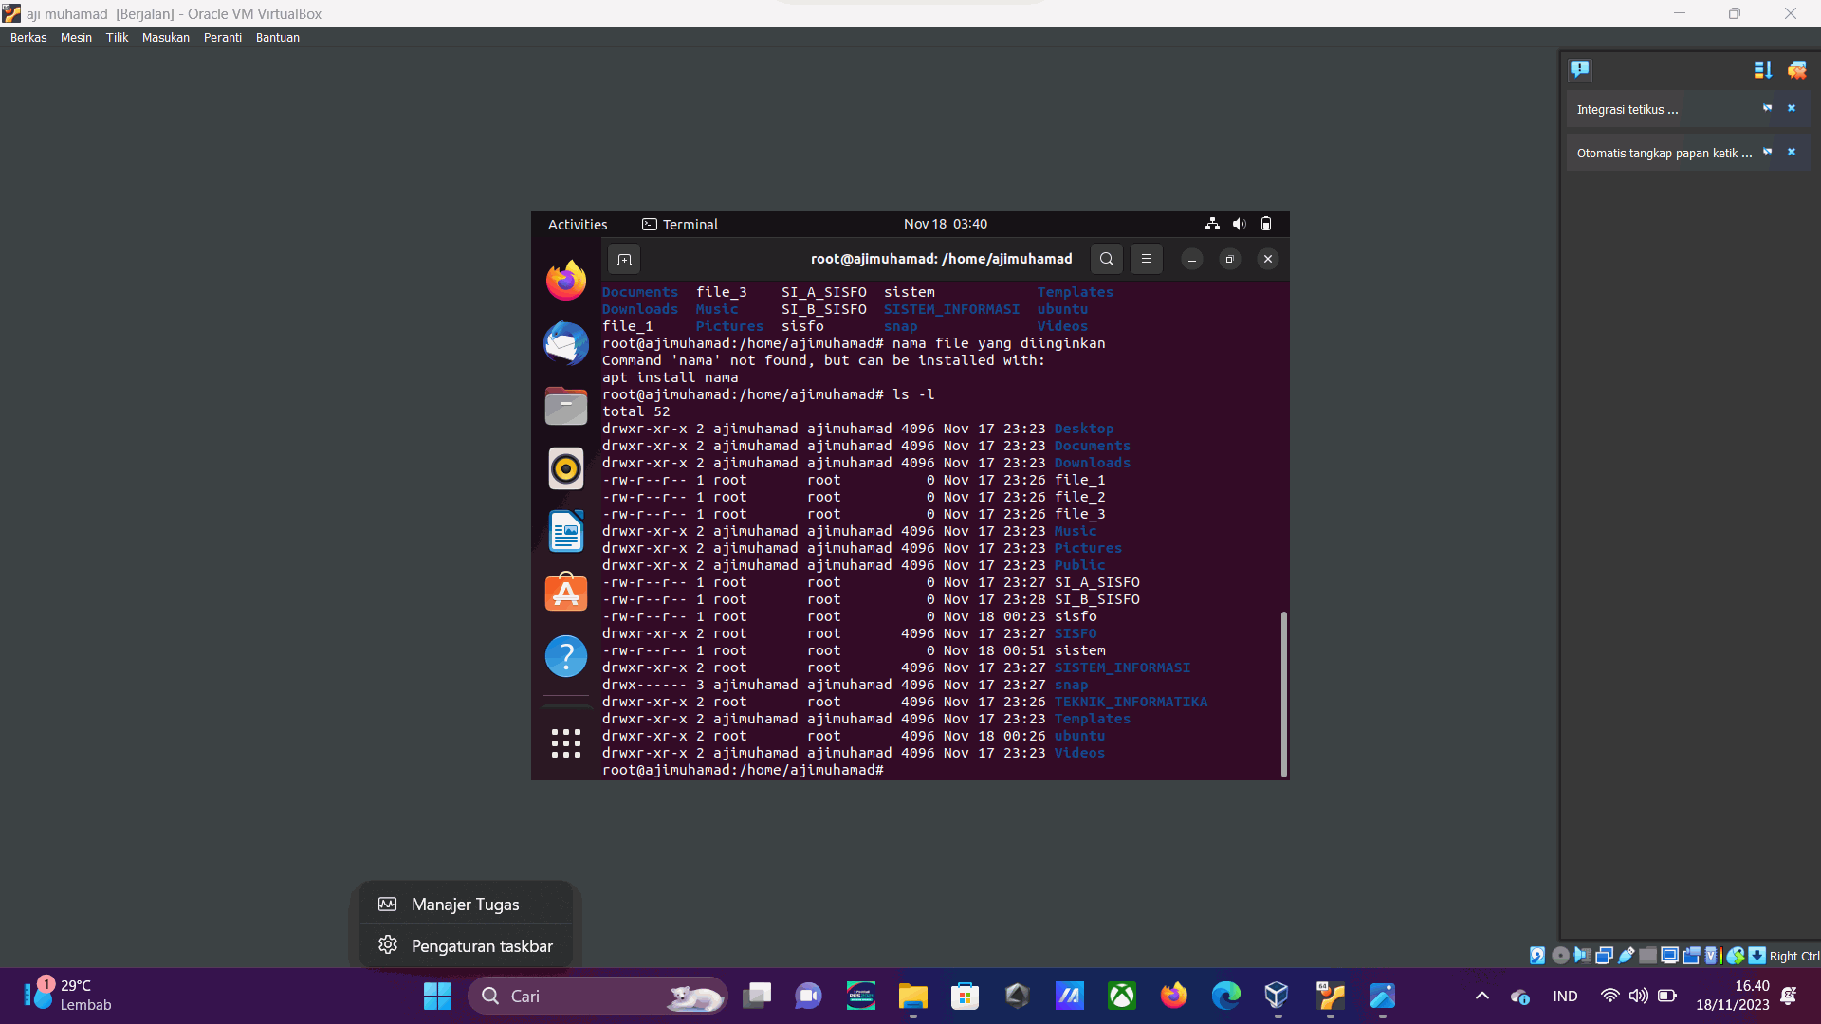Open Task View on the taskbar

pos(757,996)
